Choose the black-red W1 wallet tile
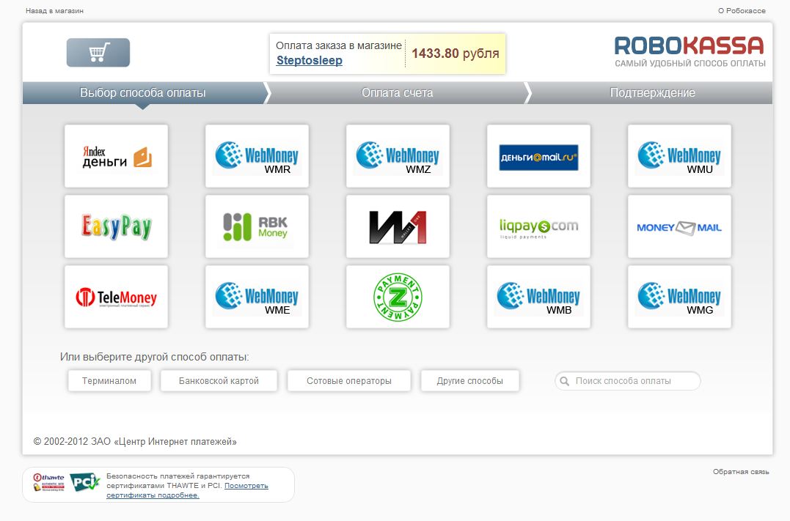790x521 pixels. [398, 226]
